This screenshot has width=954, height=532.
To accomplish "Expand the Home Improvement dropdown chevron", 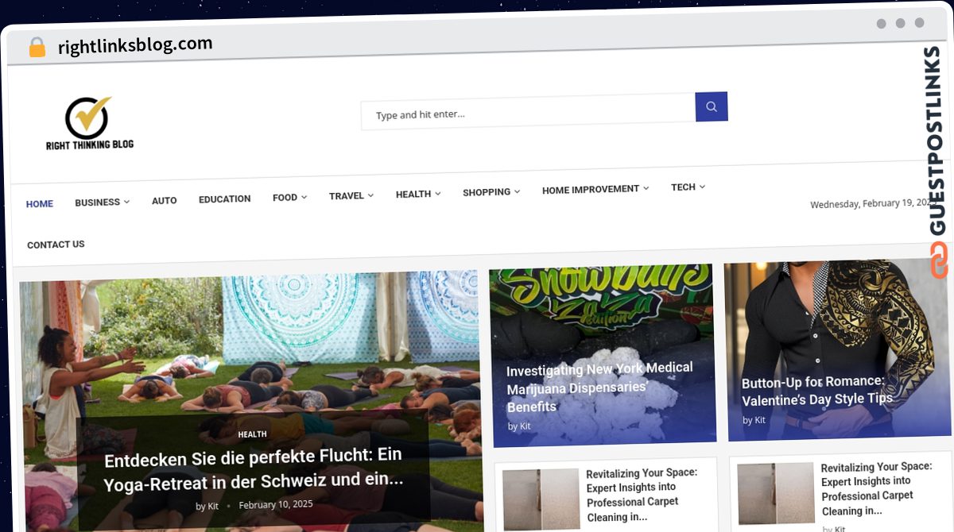I will coord(646,188).
